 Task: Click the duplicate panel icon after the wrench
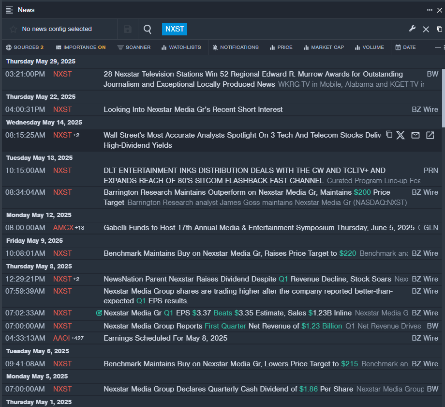point(439,29)
